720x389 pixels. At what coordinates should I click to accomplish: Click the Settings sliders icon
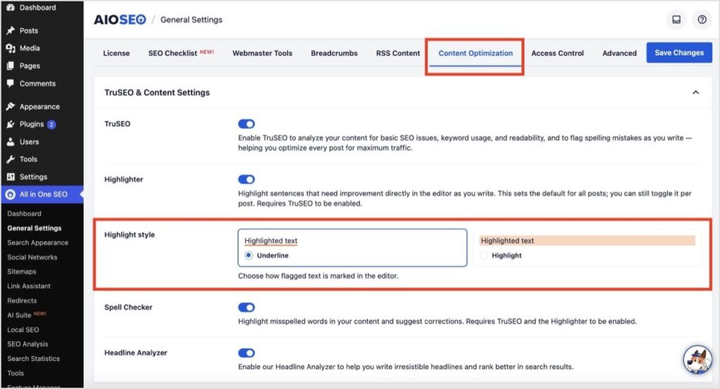10,177
